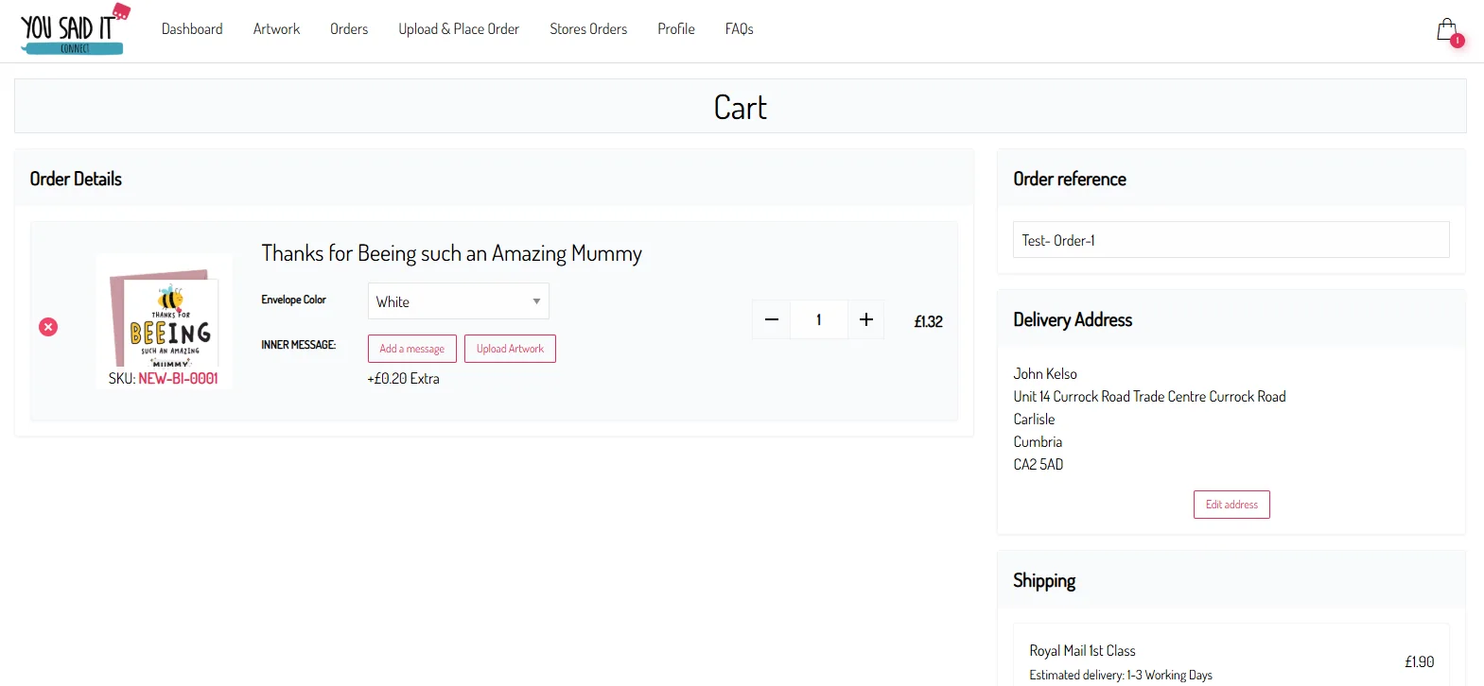This screenshot has height=686, width=1484.
Task: Click the You Said It Connect logo
Action: [x=76, y=29]
